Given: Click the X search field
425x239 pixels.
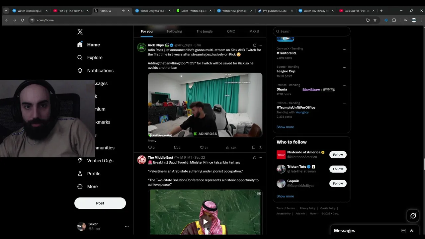Looking at the screenshot, I should (311, 31).
